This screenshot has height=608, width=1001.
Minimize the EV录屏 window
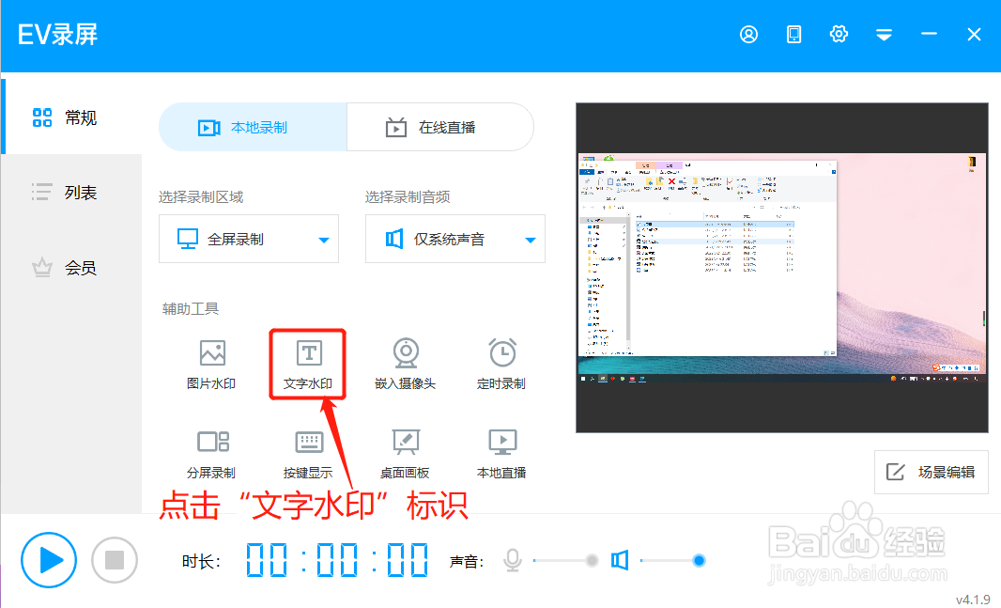(x=929, y=34)
